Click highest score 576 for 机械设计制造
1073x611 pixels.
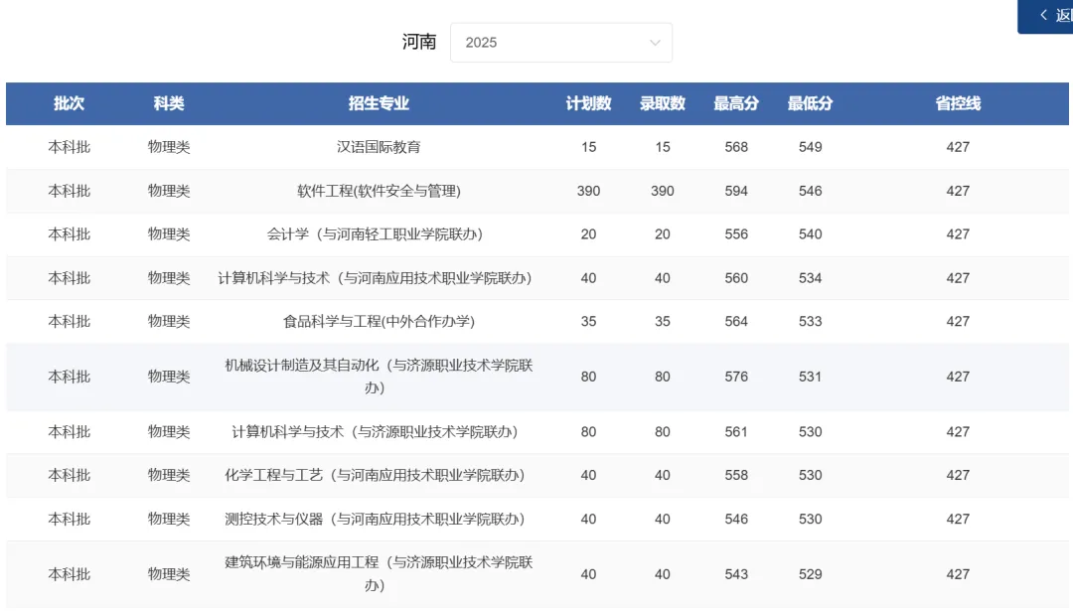[x=736, y=377]
